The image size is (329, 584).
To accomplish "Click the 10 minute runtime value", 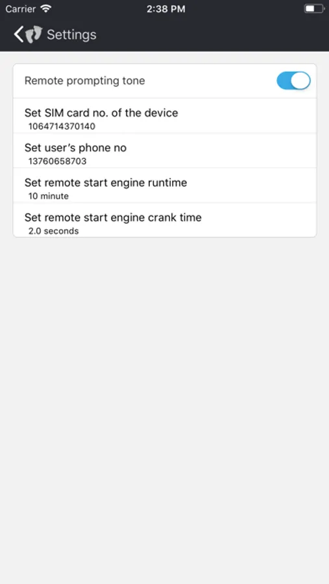I will pos(49,196).
